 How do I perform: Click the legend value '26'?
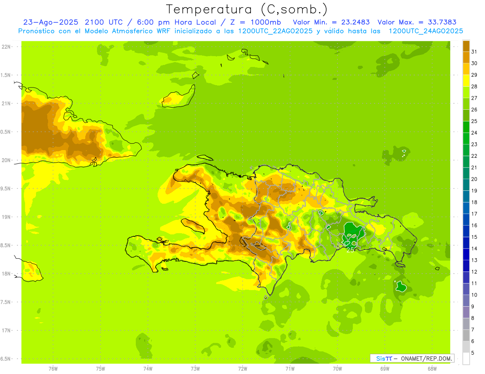[x=474, y=109]
